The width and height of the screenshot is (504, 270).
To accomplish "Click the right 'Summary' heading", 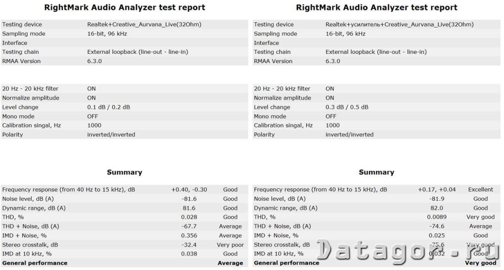I will [x=376, y=172].
